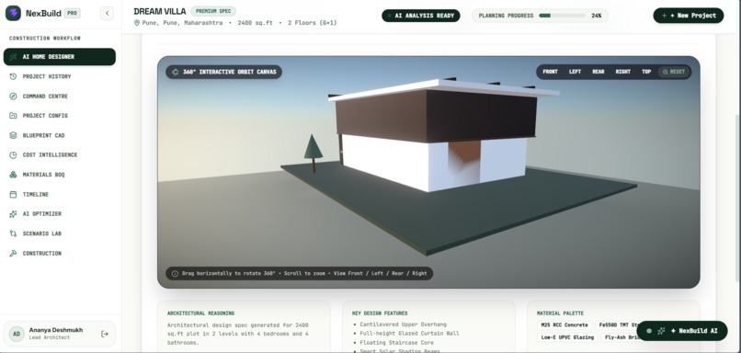Click the PRO badge next to NexBuild
Viewport: 741px width, 353px height.
pos(73,13)
